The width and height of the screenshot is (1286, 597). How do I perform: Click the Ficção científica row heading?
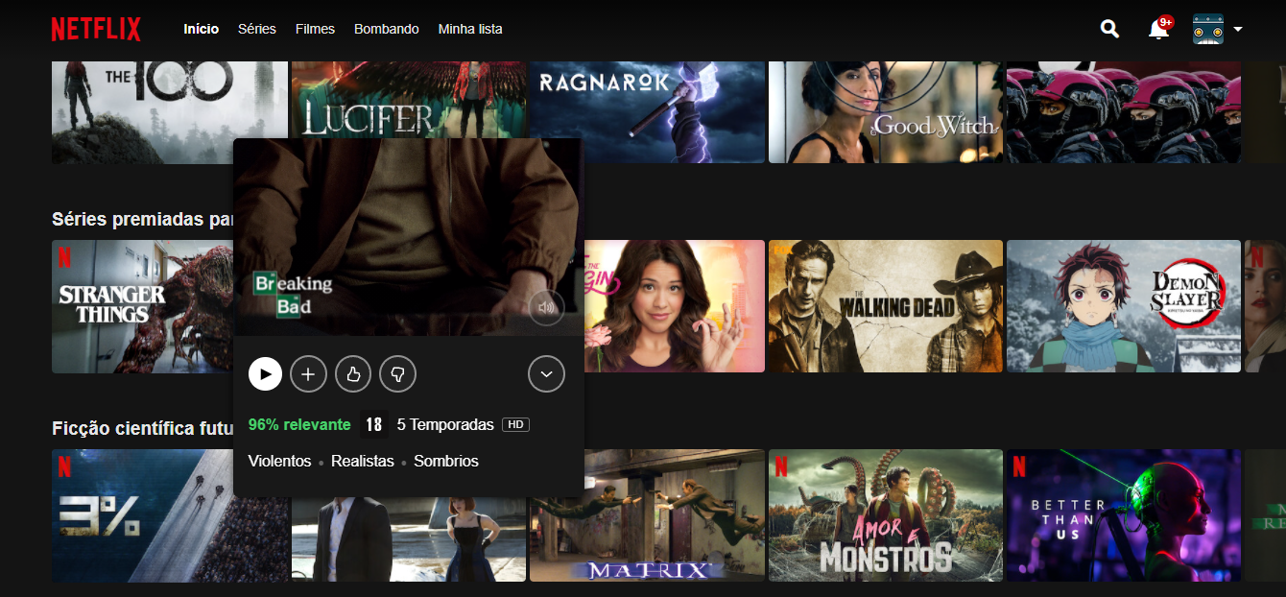pos(142,428)
